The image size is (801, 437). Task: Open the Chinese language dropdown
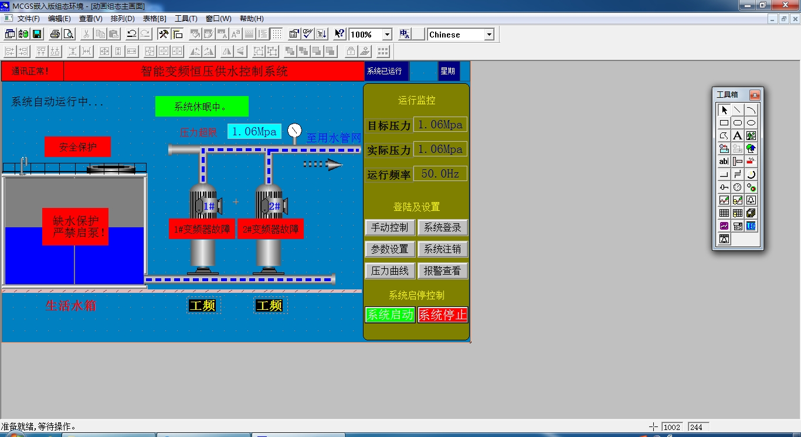point(490,35)
